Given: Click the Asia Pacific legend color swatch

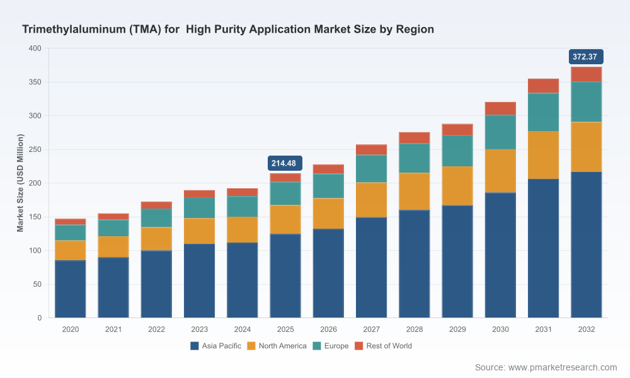Looking at the screenshot, I should [x=195, y=346].
